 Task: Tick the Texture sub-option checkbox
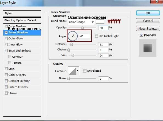[x=10, y=63]
